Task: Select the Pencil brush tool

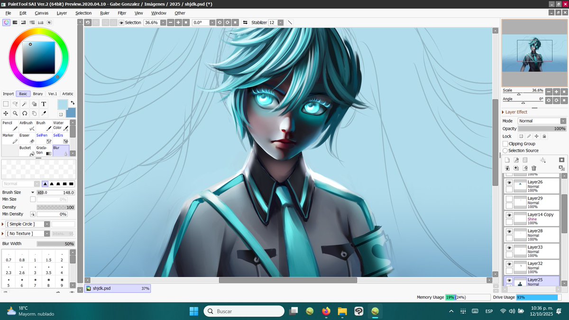Action: (x=10, y=126)
